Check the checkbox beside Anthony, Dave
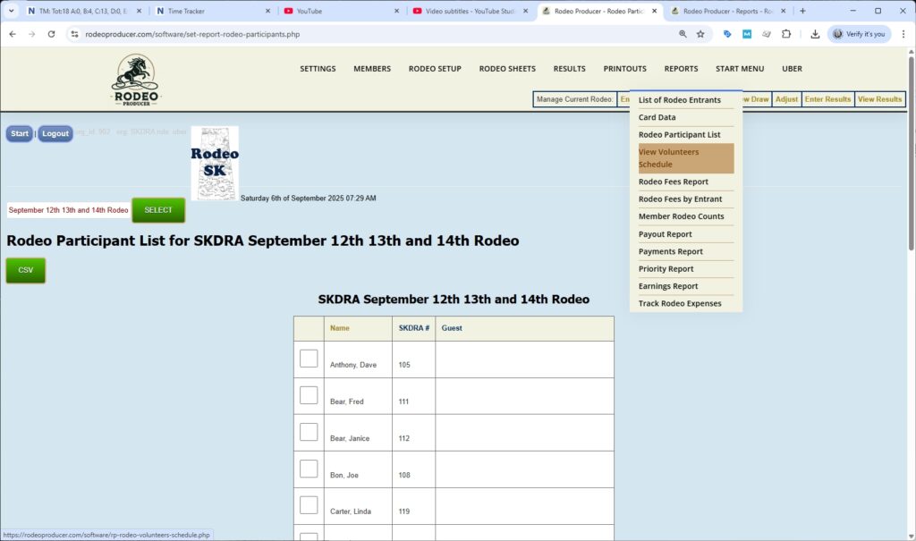 click(x=309, y=357)
